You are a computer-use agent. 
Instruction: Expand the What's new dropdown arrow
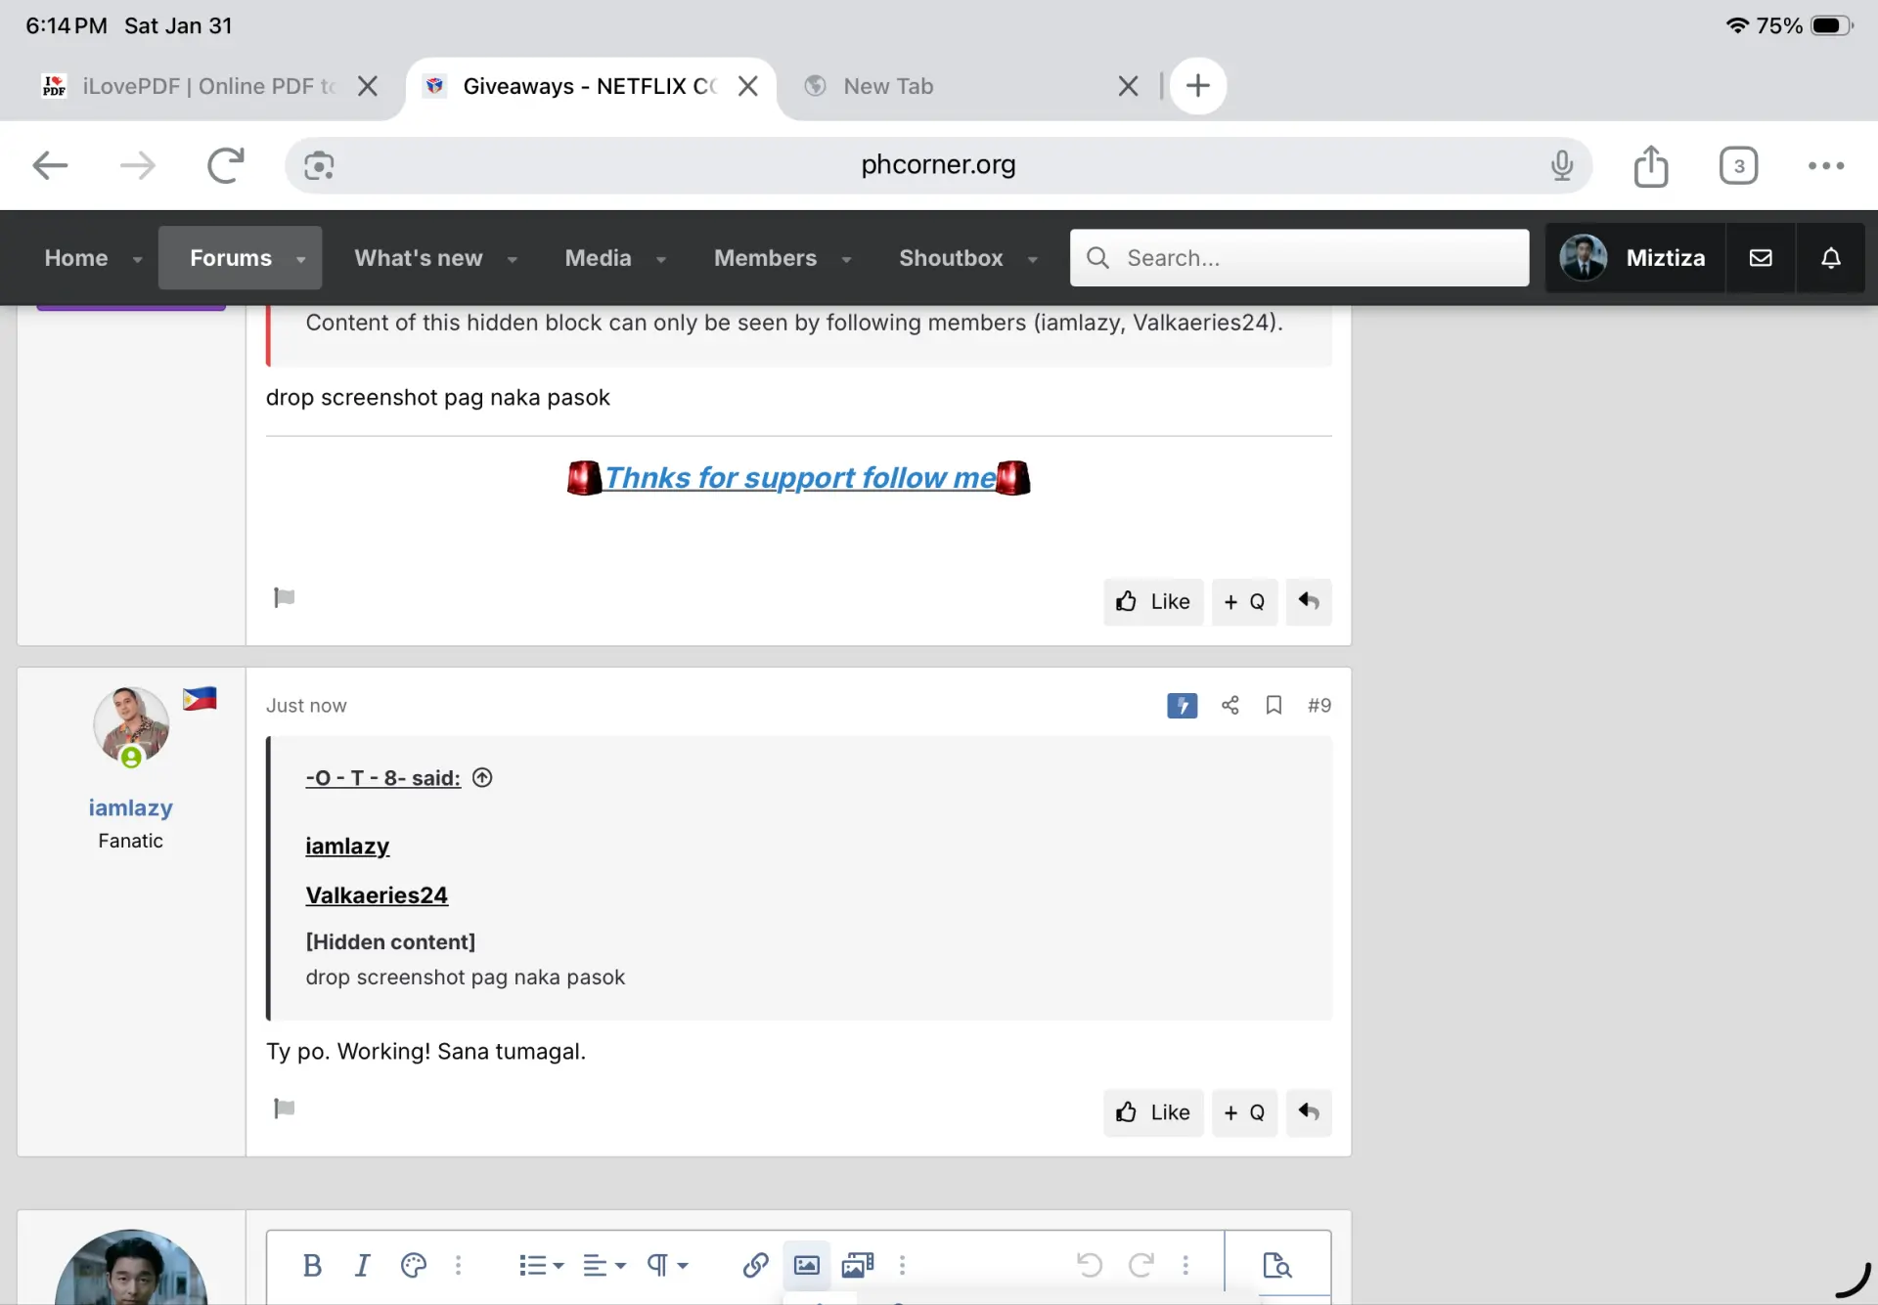[512, 259]
